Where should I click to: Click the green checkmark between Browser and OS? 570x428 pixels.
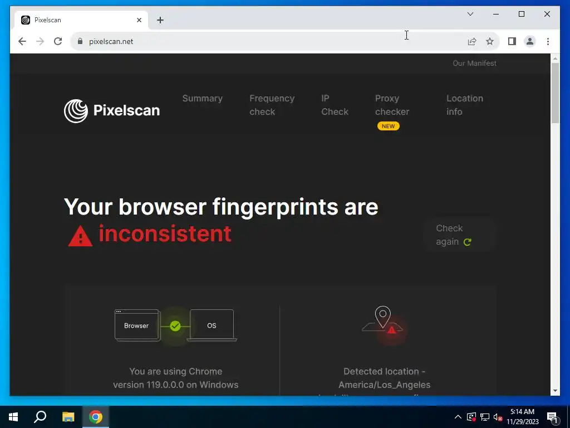point(175,325)
